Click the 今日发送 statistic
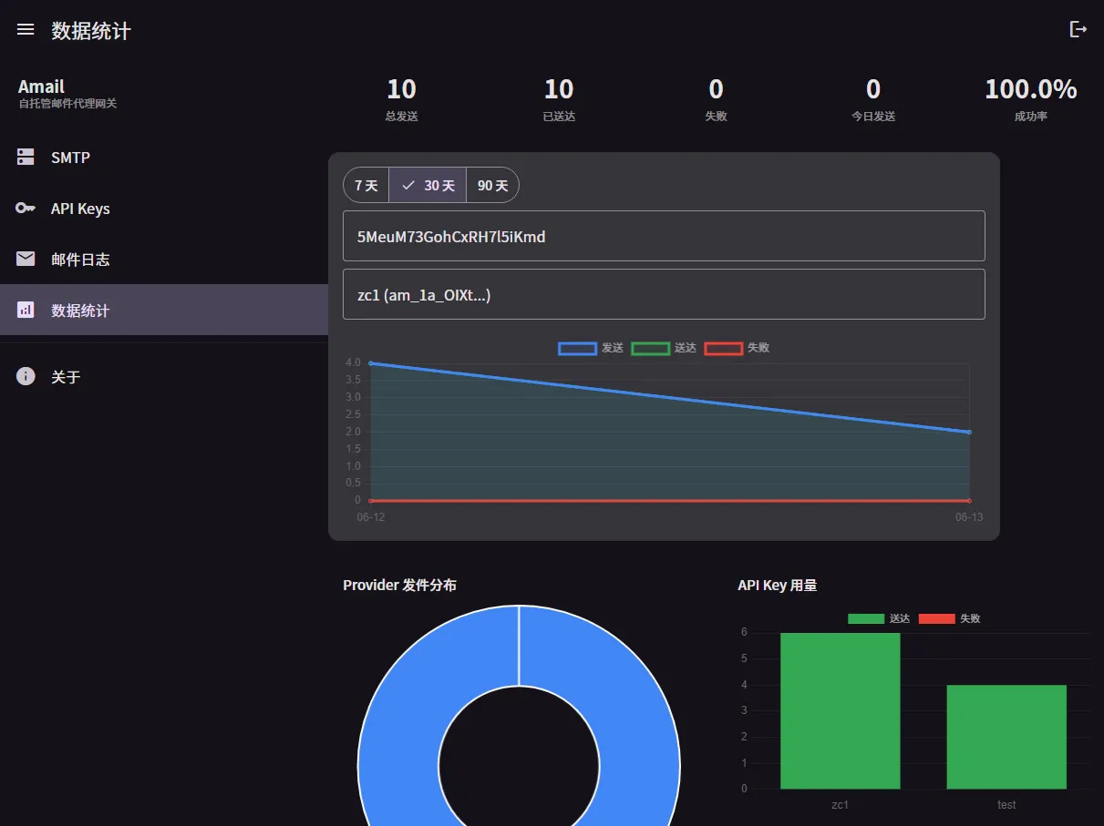1104x826 pixels. coord(873,99)
